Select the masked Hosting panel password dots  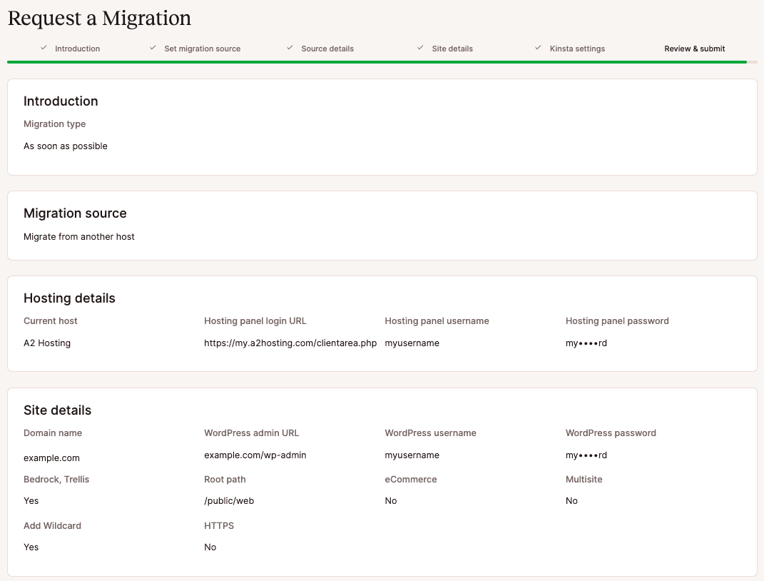pyautogui.click(x=586, y=343)
